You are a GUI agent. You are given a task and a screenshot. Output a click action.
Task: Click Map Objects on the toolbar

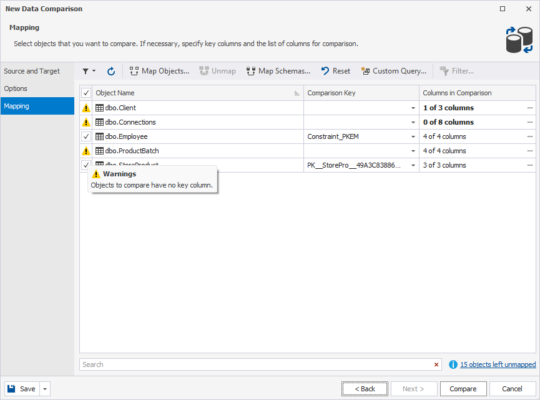[159, 71]
